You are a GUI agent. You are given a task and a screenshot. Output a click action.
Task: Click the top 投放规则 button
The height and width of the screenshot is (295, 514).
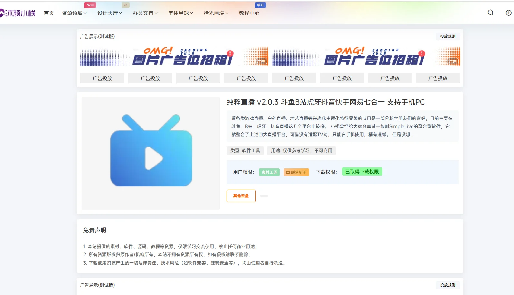point(448,36)
